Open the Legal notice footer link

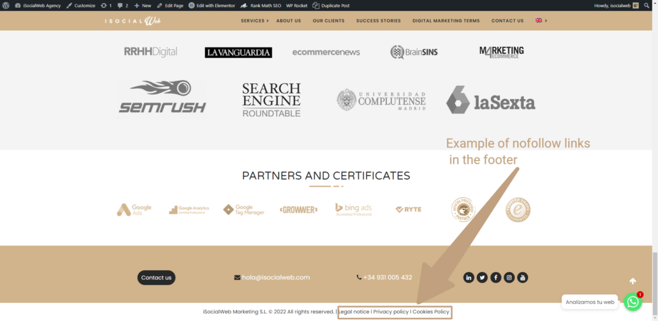tap(354, 312)
